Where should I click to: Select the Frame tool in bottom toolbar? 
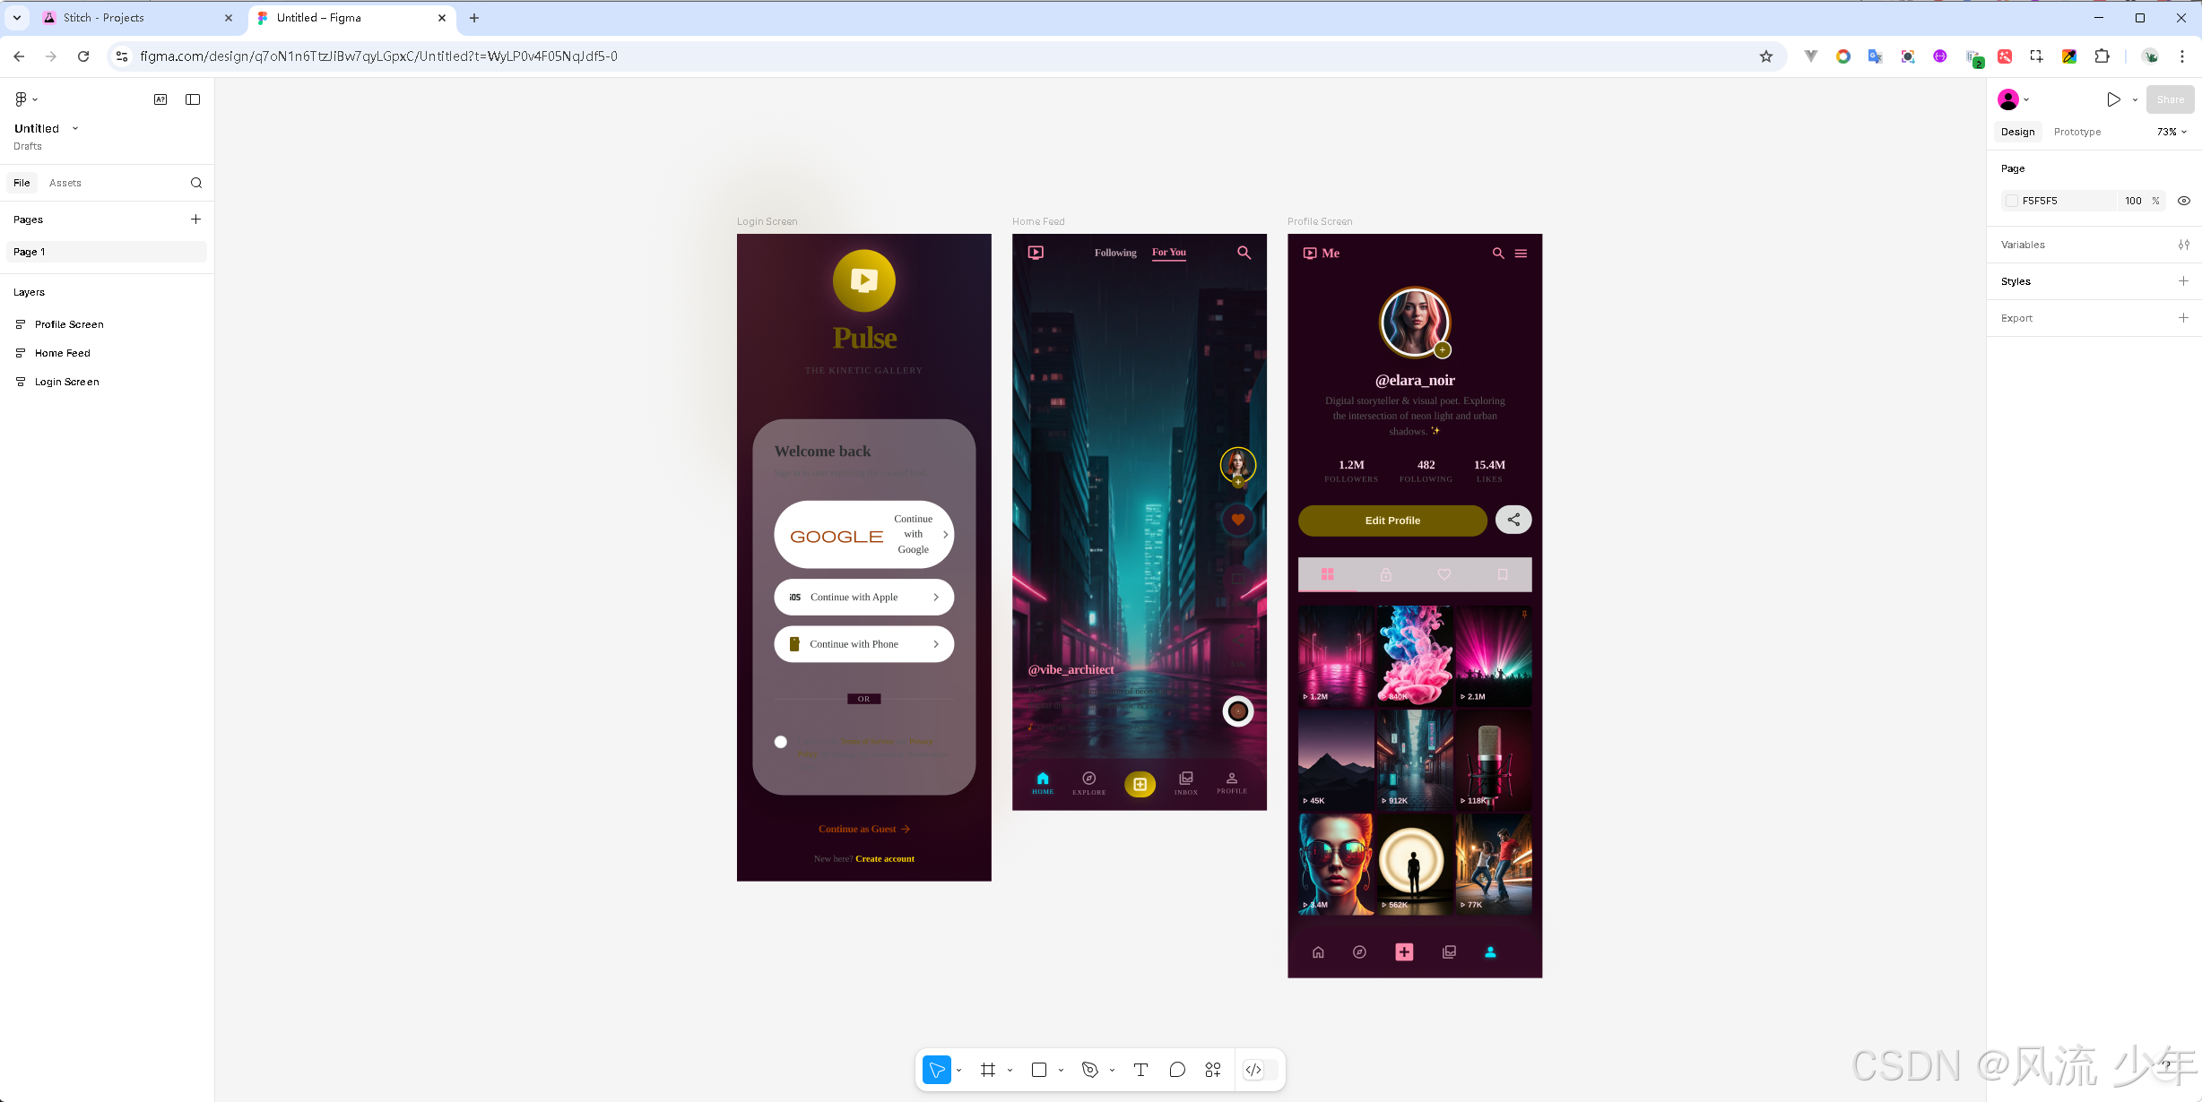[x=988, y=1070]
